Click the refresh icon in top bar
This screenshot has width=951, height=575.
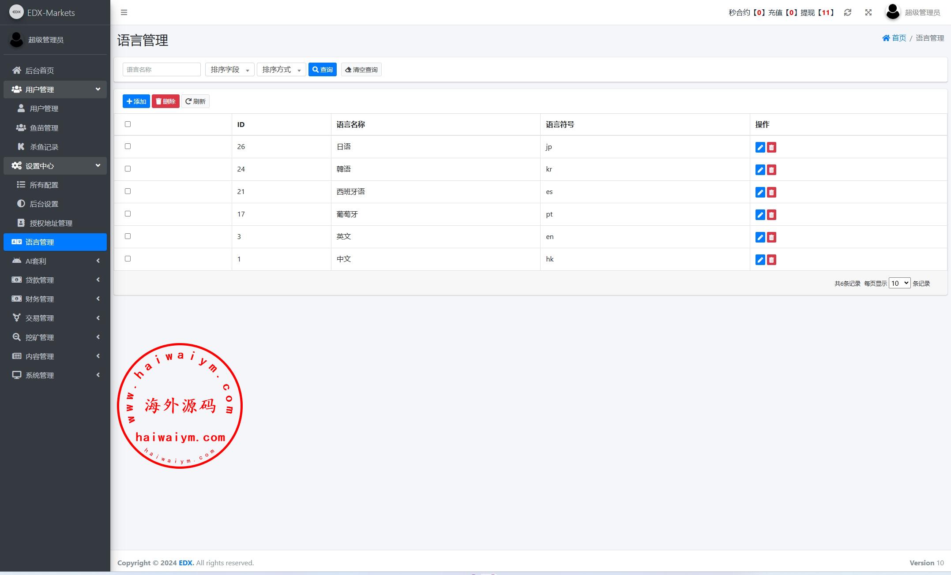pos(847,12)
